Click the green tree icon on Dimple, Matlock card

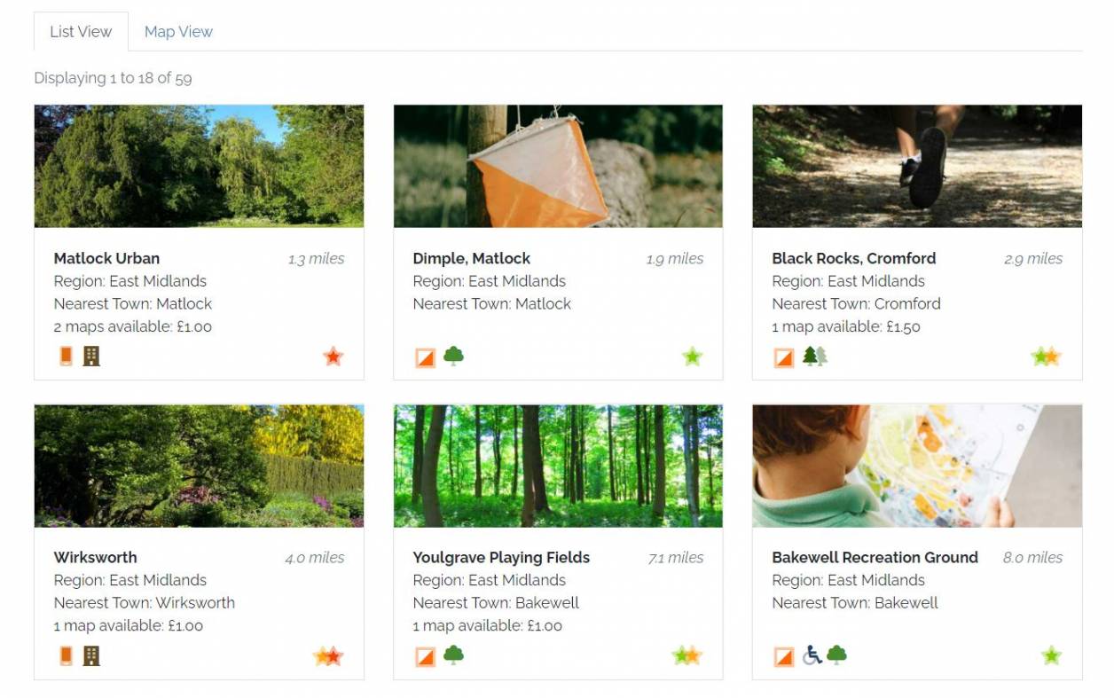(453, 357)
